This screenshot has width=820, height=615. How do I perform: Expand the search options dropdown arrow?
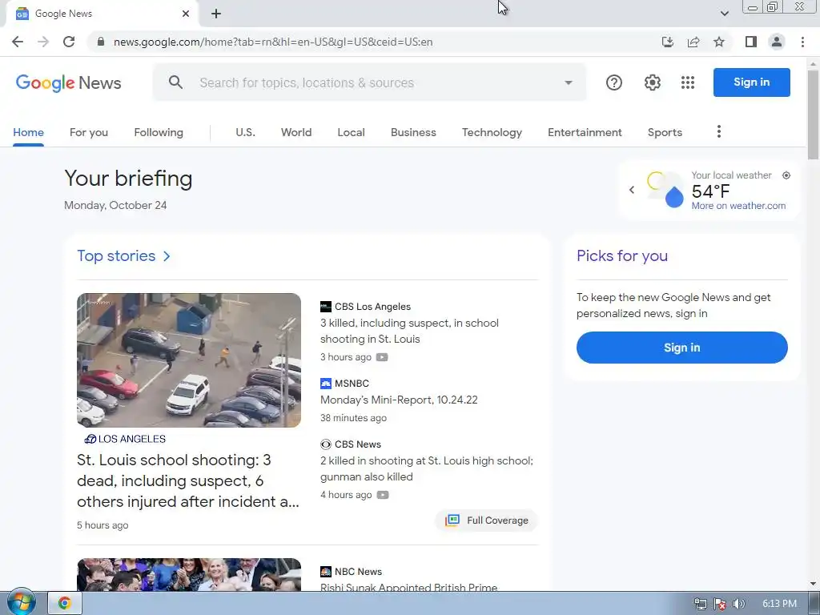[569, 82]
